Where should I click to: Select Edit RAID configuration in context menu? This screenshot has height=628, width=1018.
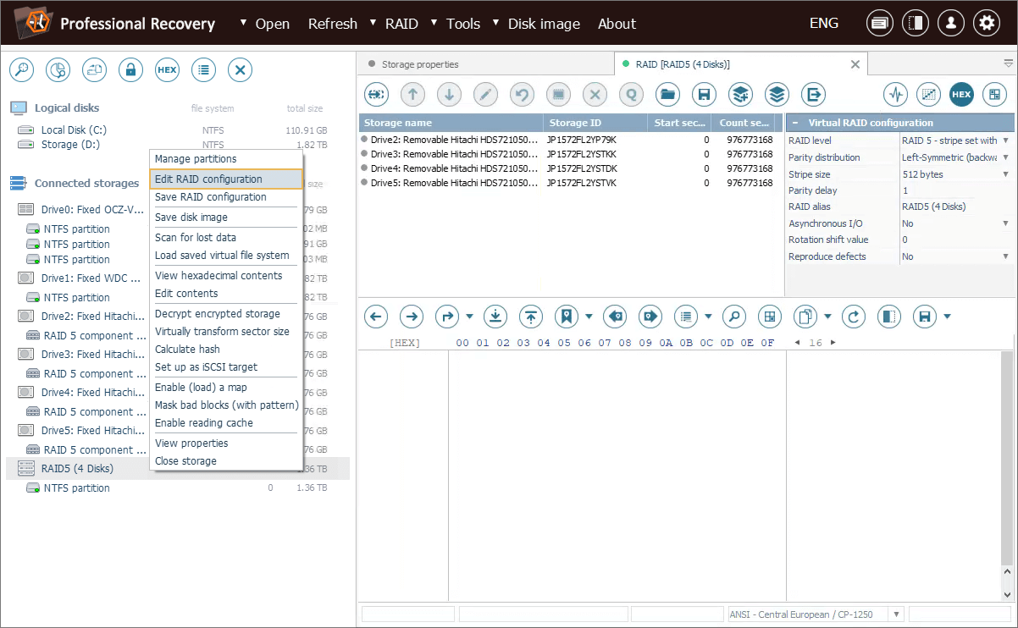pos(226,179)
